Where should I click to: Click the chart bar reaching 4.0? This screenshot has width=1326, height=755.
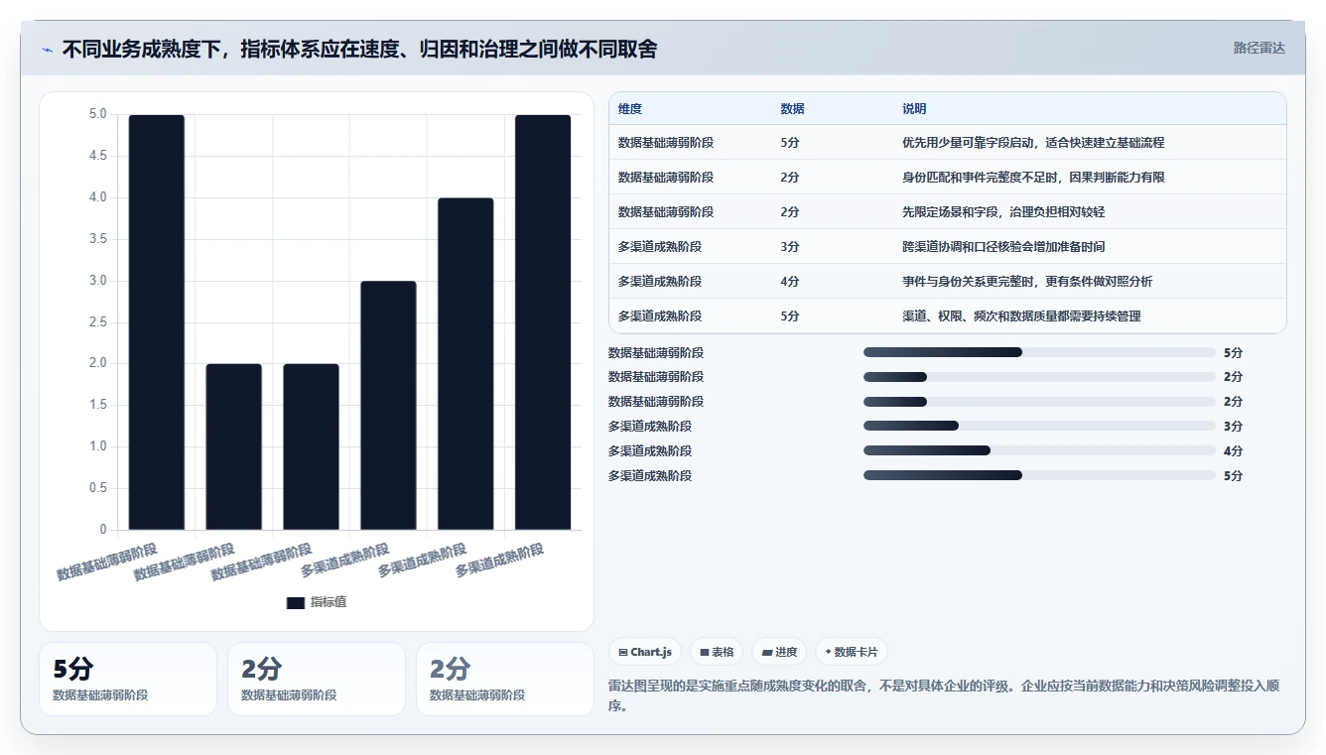(465, 364)
